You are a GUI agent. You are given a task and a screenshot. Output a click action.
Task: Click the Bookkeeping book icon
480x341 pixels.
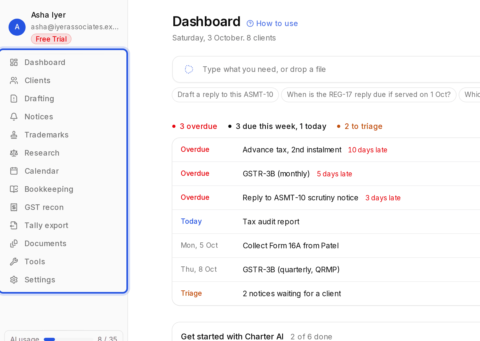point(14,189)
